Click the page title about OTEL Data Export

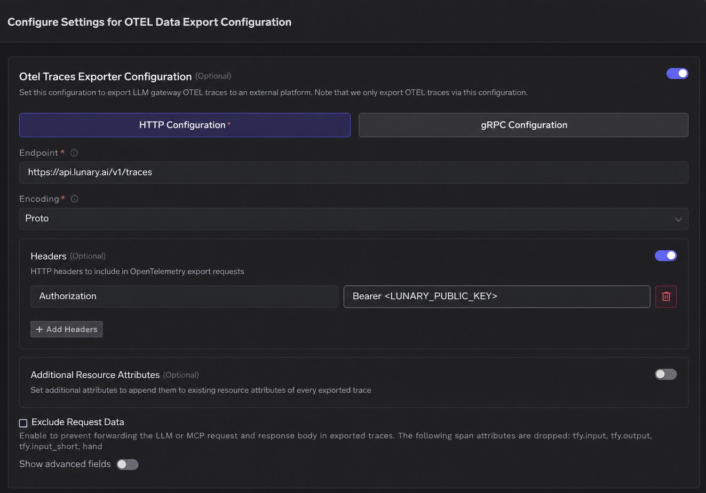point(150,22)
